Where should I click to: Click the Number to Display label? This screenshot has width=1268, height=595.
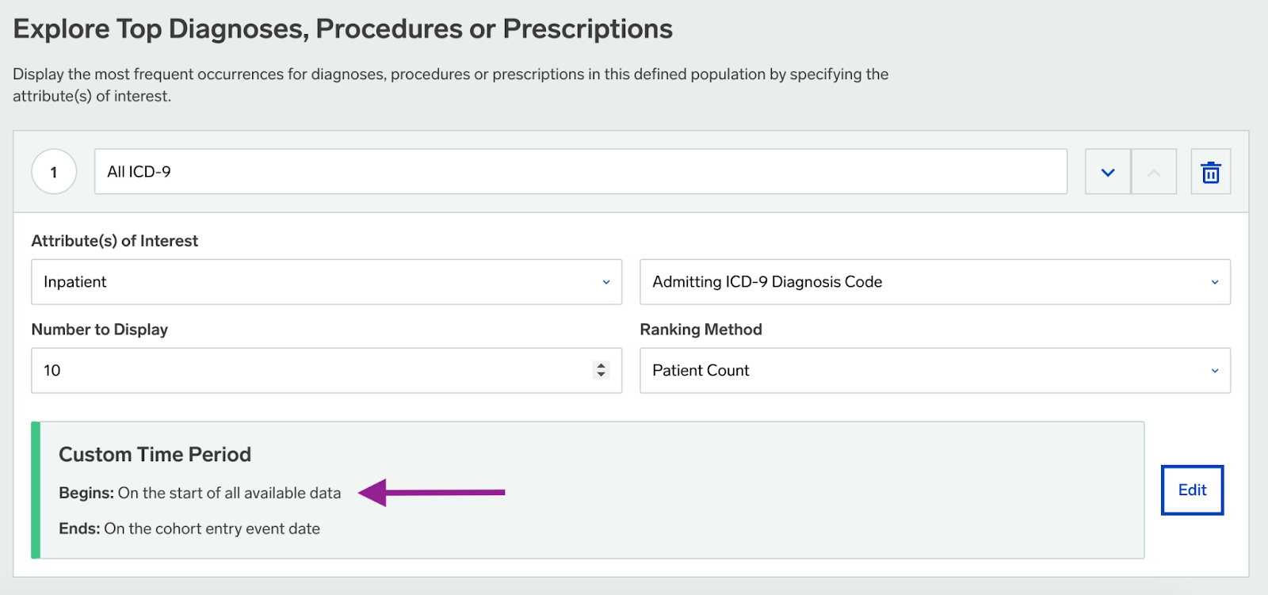click(100, 330)
